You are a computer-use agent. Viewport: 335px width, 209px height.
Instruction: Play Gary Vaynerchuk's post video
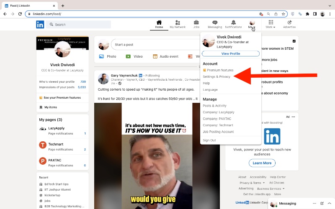point(157,156)
